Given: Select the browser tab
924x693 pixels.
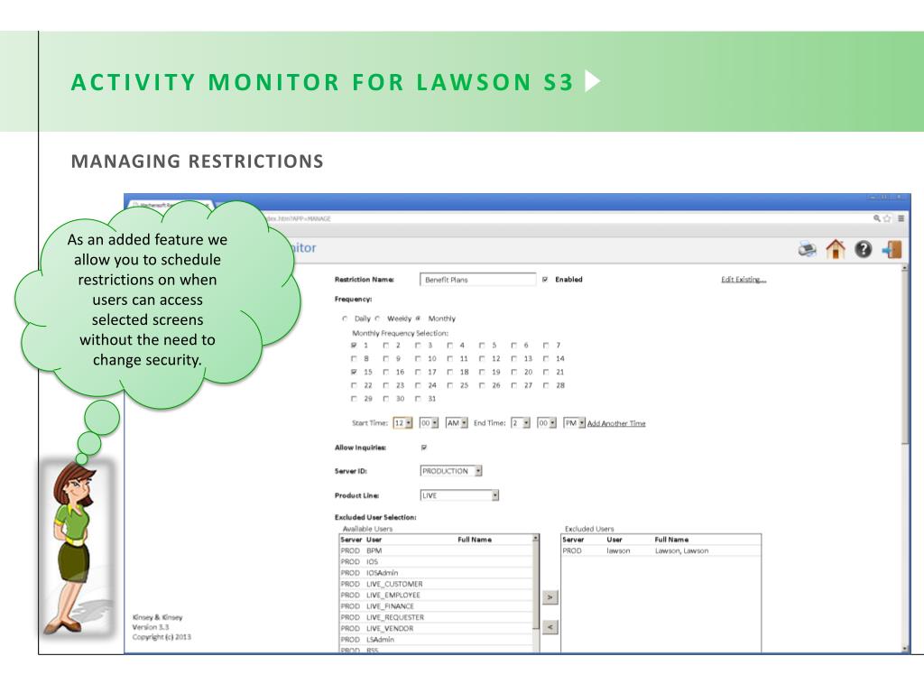Looking at the screenshot, I should [x=171, y=205].
